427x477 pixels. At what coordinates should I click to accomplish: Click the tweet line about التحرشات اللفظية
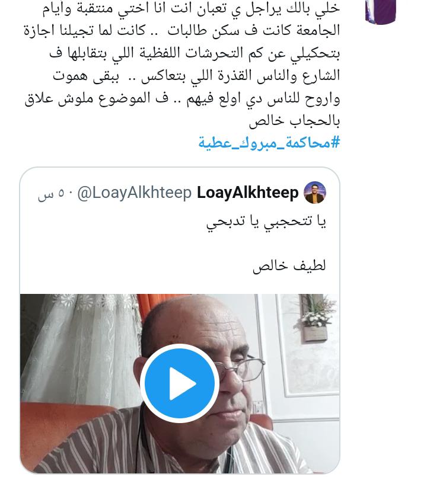tap(195, 53)
